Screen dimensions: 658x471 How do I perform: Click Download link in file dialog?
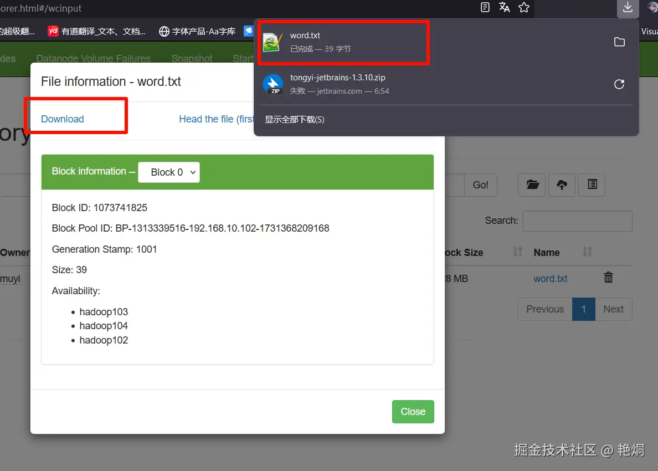pyautogui.click(x=63, y=119)
